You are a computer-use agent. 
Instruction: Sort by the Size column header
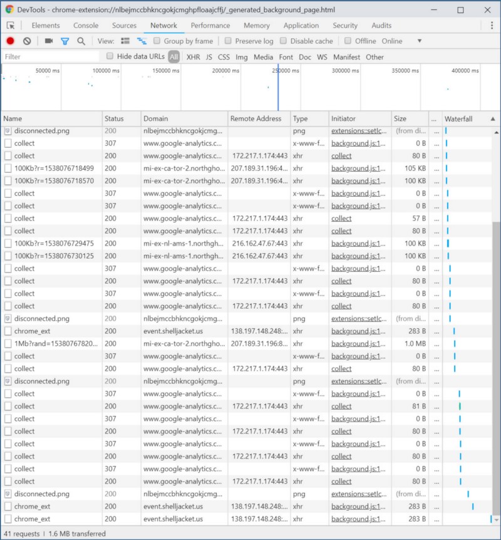[x=410, y=118]
